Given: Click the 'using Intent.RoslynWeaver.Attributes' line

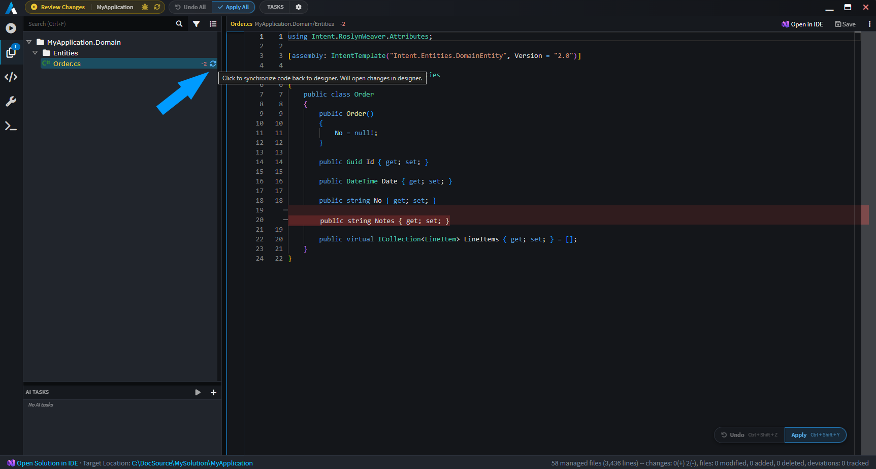Looking at the screenshot, I should pos(360,37).
